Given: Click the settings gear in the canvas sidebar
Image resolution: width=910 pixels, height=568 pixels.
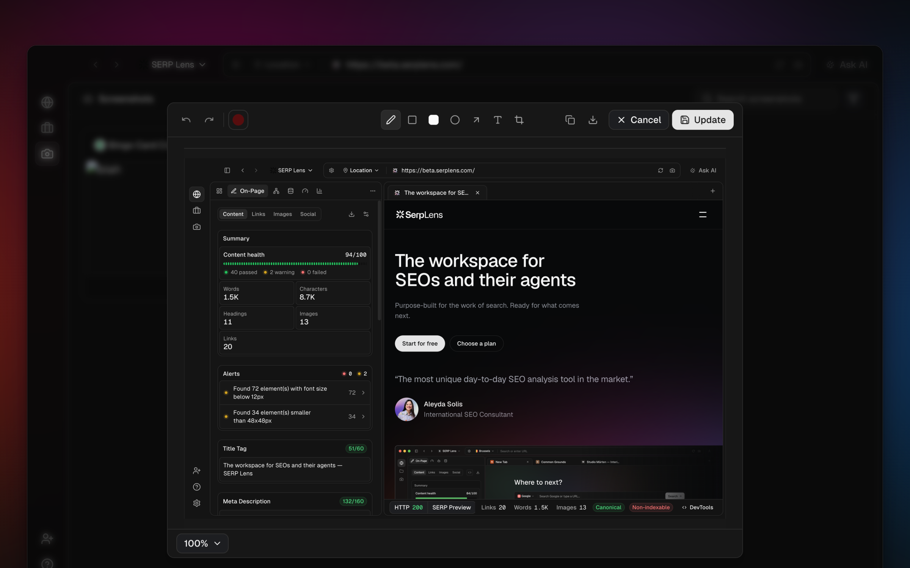Looking at the screenshot, I should [x=196, y=503].
